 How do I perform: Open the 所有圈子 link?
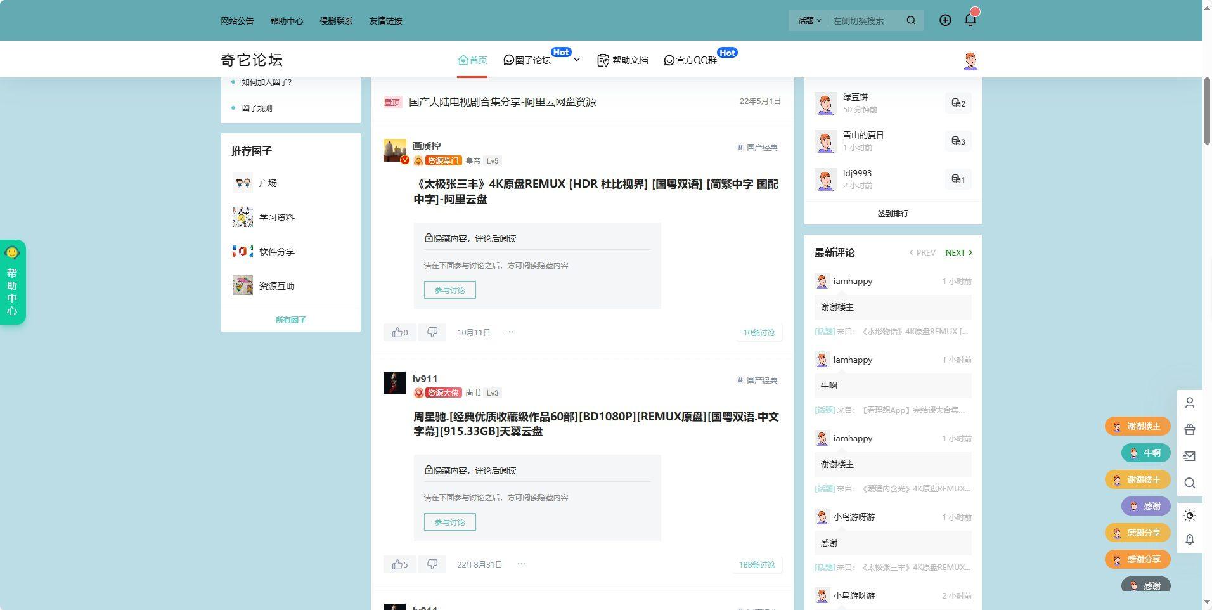click(290, 320)
